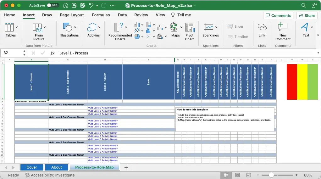Click the Save As icon with pencil
Screen dimensions: 321x179
pos(83,5)
